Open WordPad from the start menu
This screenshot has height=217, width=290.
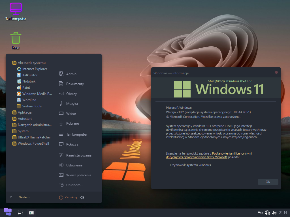pyautogui.click(x=29, y=100)
